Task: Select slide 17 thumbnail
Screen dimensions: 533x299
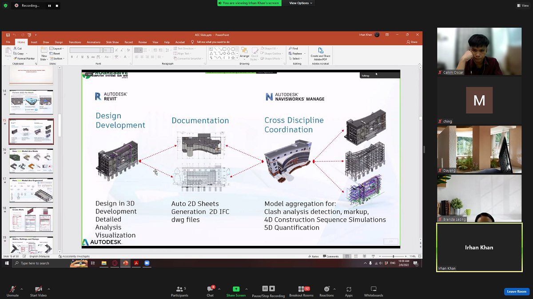Action: (x=31, y=190)
